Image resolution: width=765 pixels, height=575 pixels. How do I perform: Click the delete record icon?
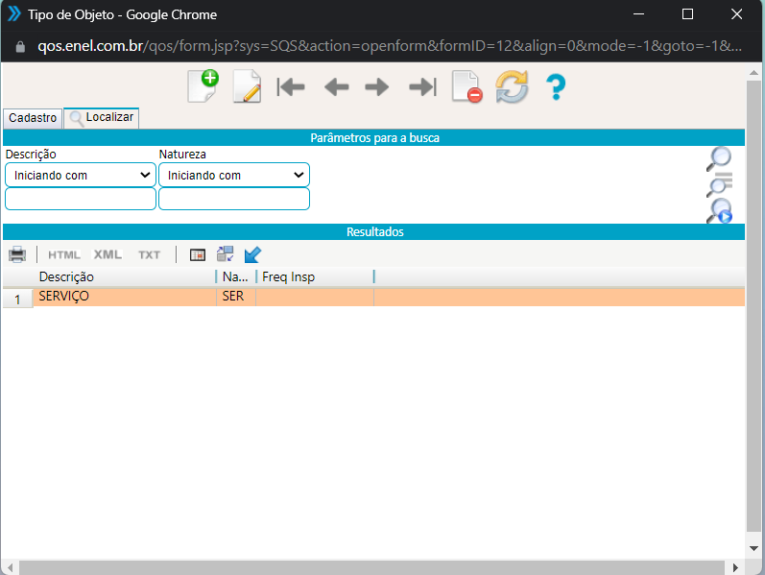(x=467, y=87)
